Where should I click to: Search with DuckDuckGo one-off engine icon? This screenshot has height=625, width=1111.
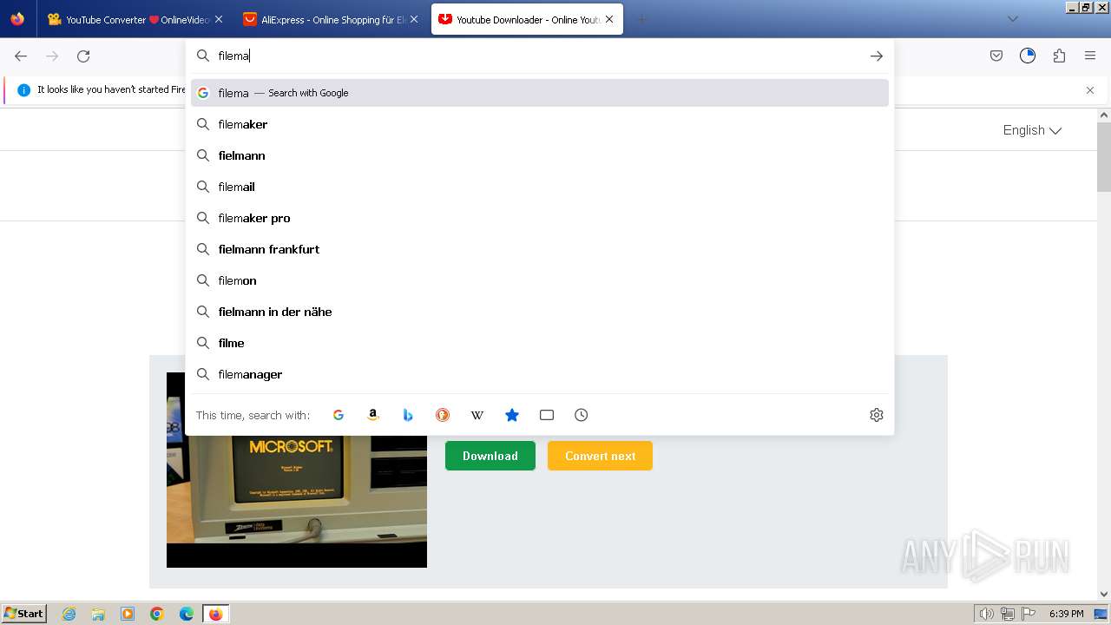click(x=443, y=415)
